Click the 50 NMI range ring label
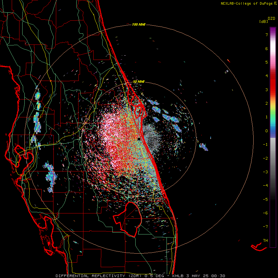The height and width of the screenshot is (278, 278). (139, 82)
